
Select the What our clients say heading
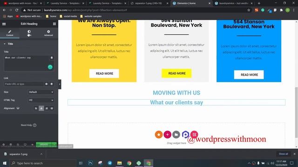[176, 103]
